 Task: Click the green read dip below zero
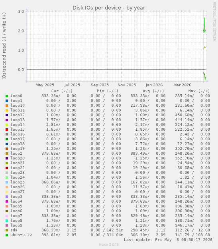204,77
